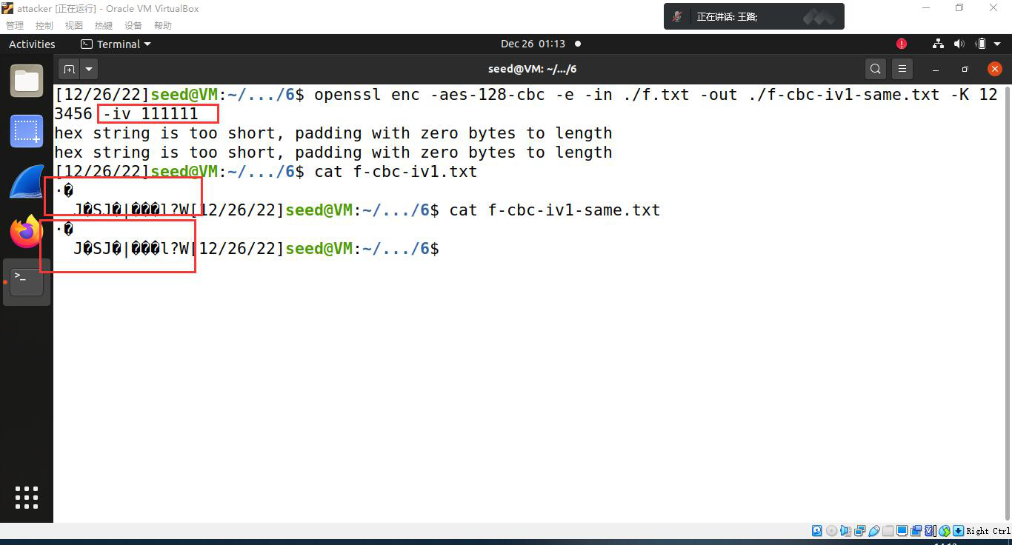The height and width of the screenshot is (545, 1012).
Task: Click the terminal title seed@VM: ~/.../6
Action: pyautogui.click(x=532, y=69)
